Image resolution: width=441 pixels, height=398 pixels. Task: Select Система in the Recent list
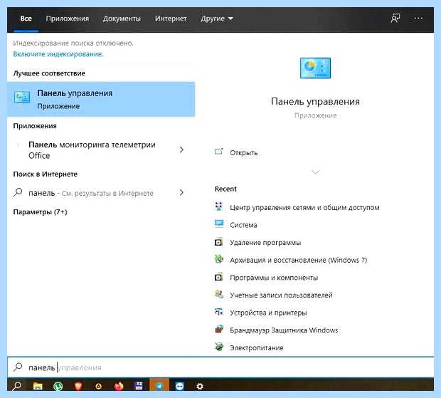tap(243, 225)
